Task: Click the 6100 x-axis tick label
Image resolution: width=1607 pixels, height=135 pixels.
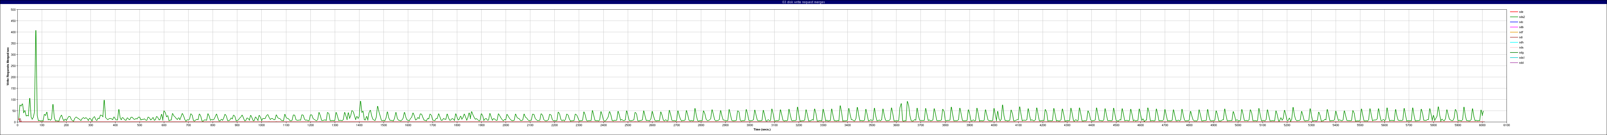Action: [x=1507, y=125]
